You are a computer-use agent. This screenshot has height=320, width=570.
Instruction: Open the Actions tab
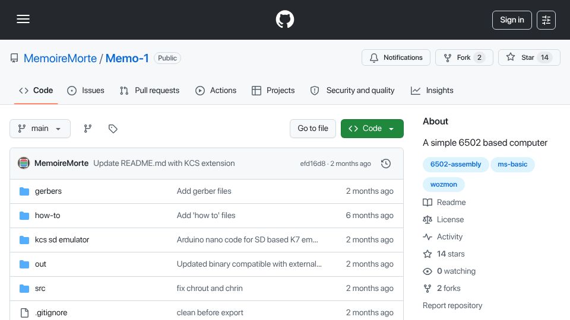(216, 90)
